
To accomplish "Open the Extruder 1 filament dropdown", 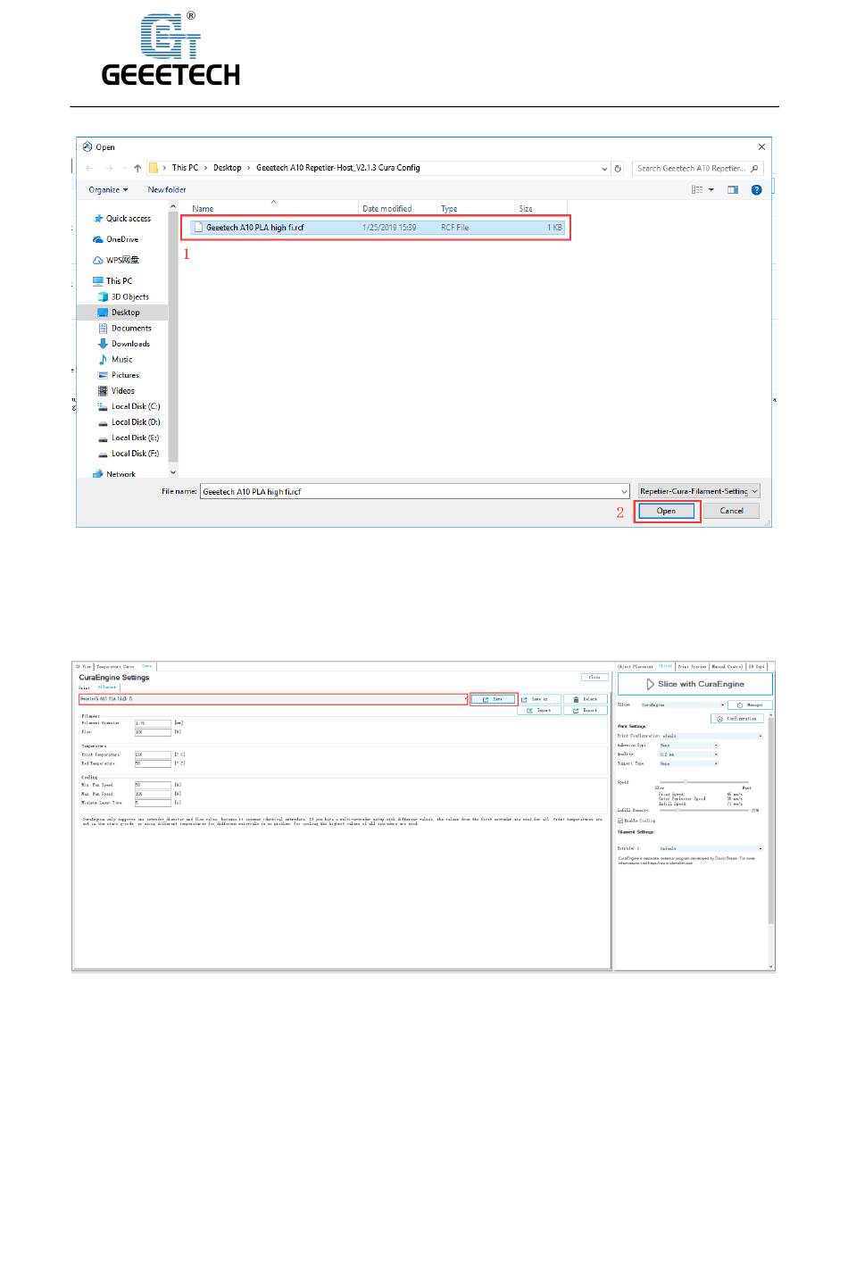I will tap(711, 848).
